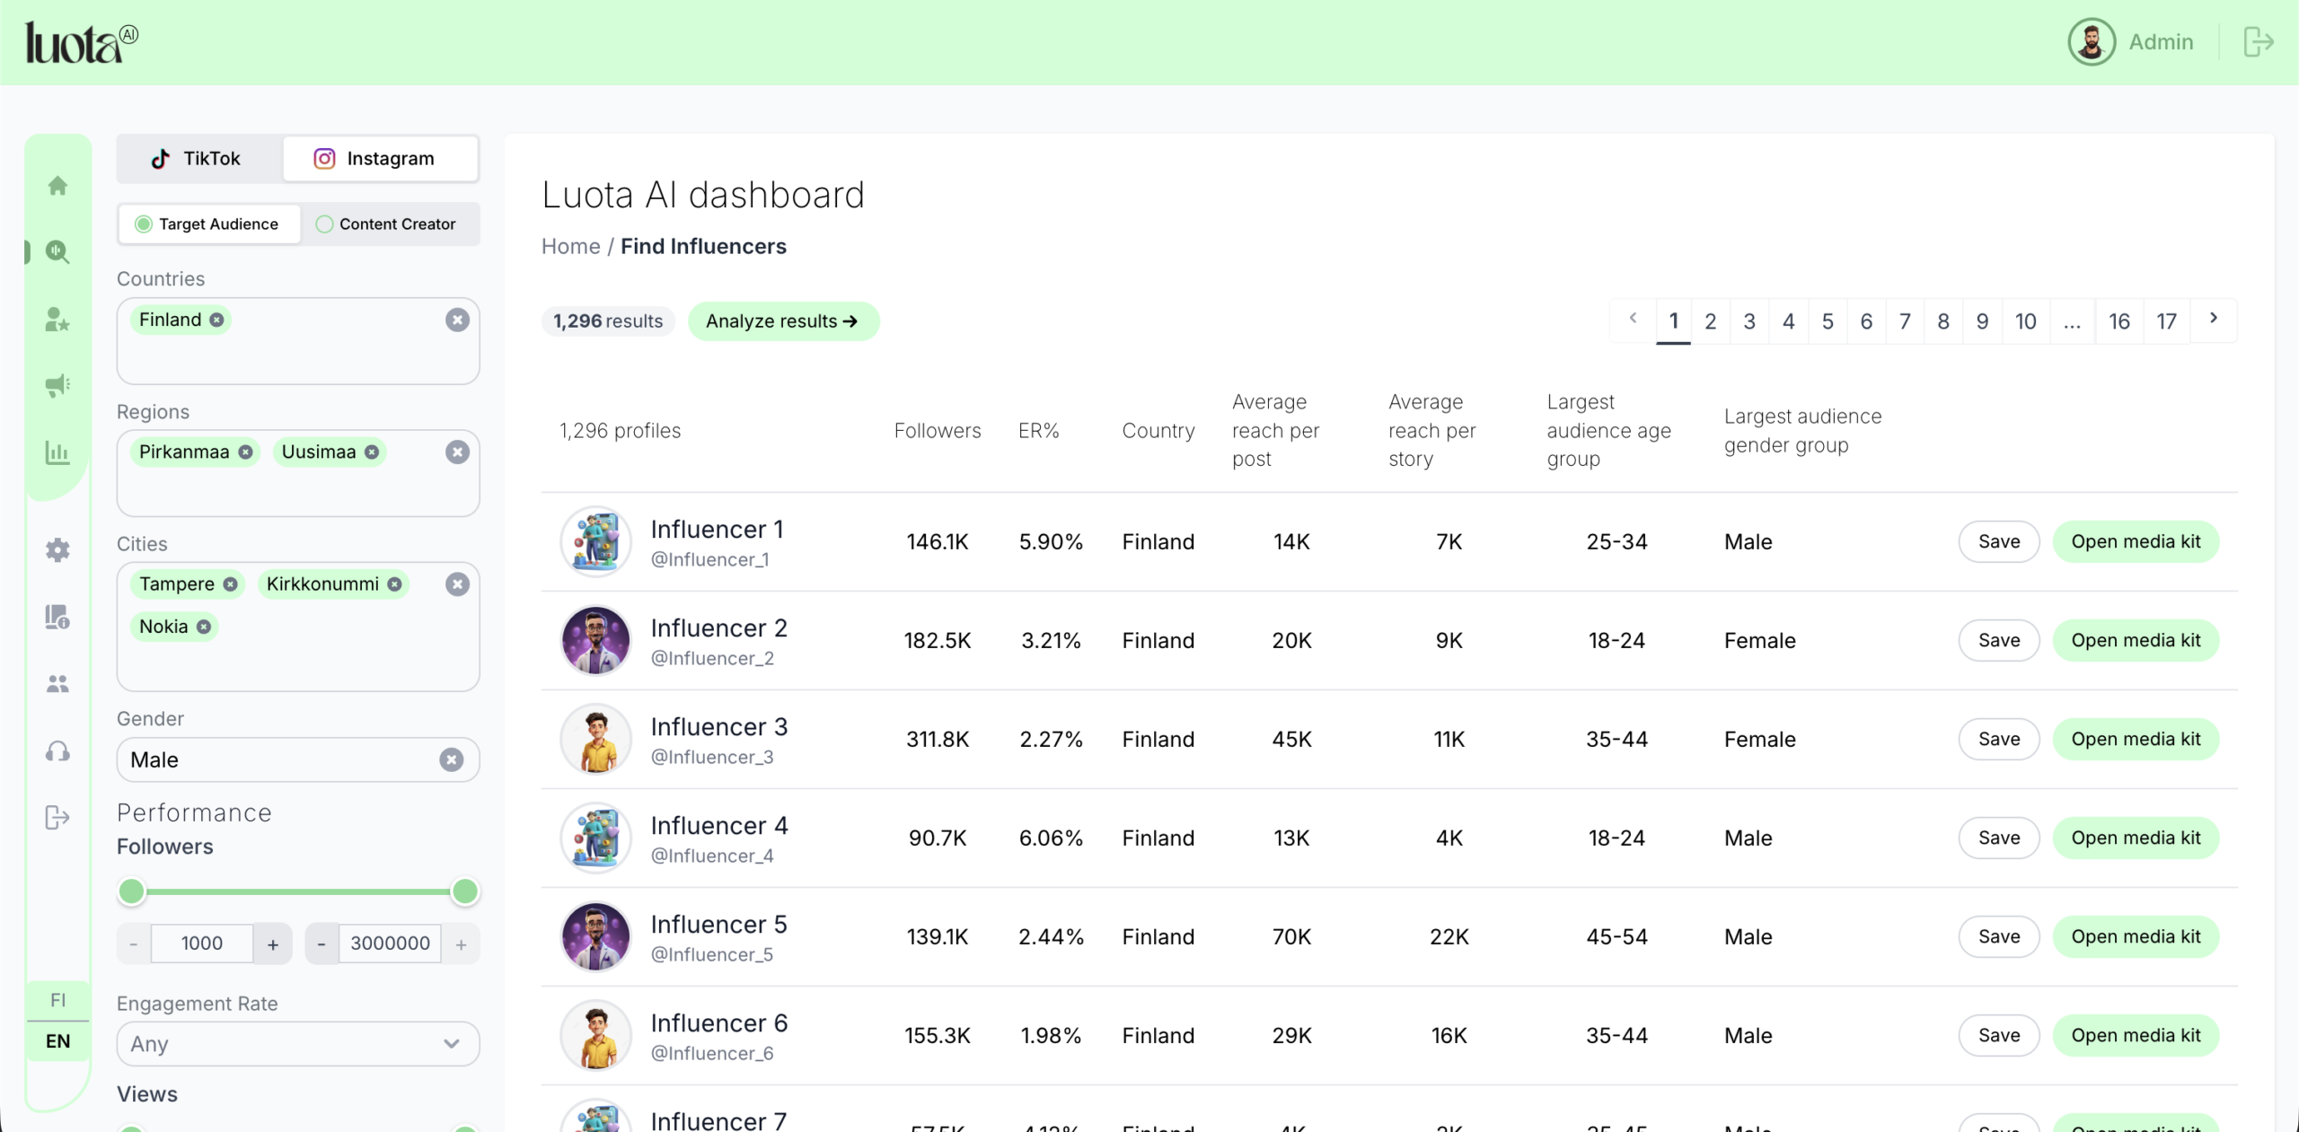Go to next results page arrow
Viewport: 2299px width, 1132px height.
pos(2214,319)
